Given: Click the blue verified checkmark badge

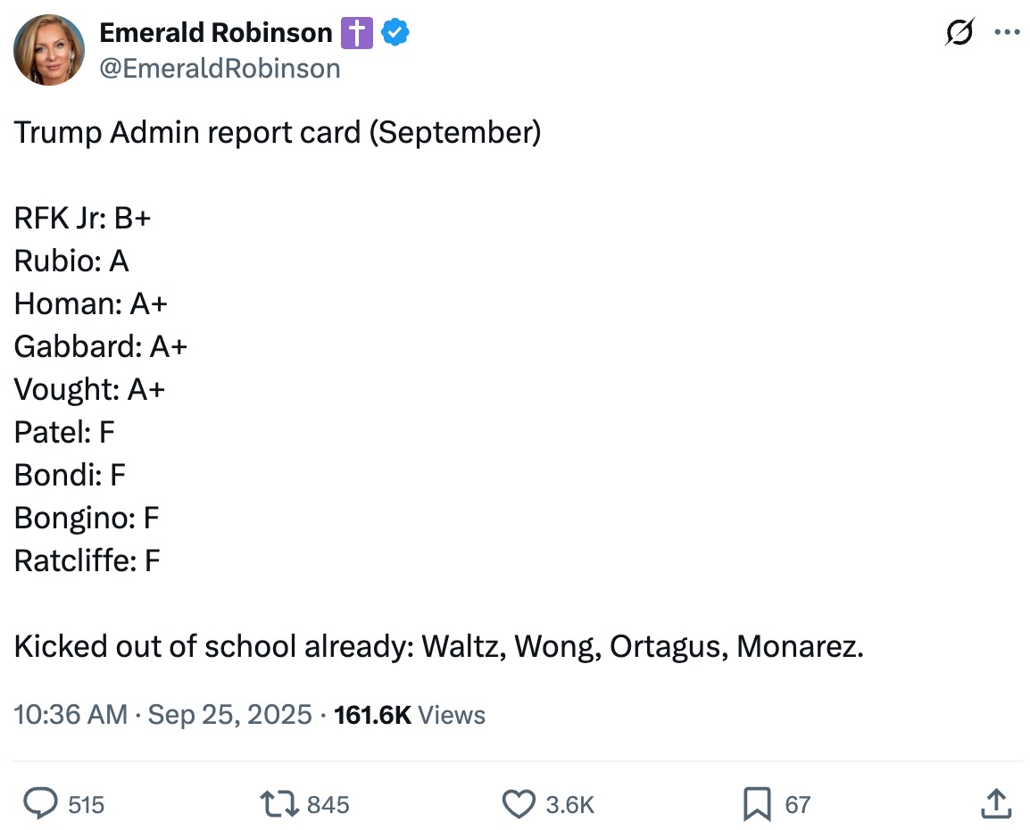Looking at the screenshot, I should point(395,33).
